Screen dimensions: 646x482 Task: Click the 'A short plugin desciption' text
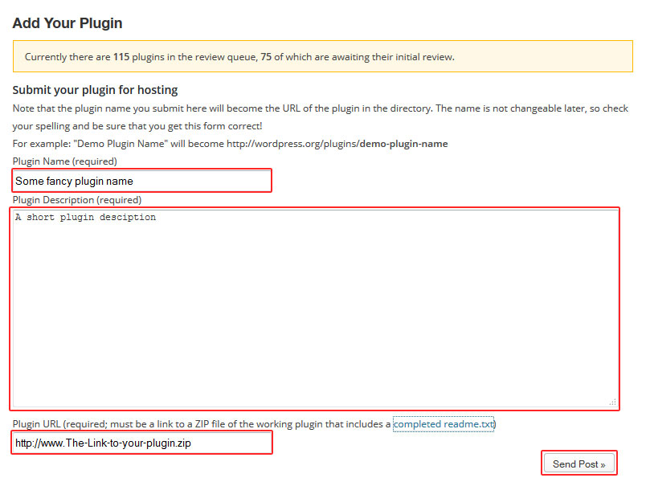[x=85, y=218]
